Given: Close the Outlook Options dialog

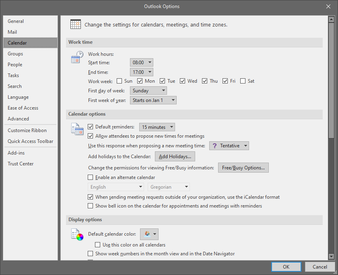Looking at the screenshot, I should [328, 6].
